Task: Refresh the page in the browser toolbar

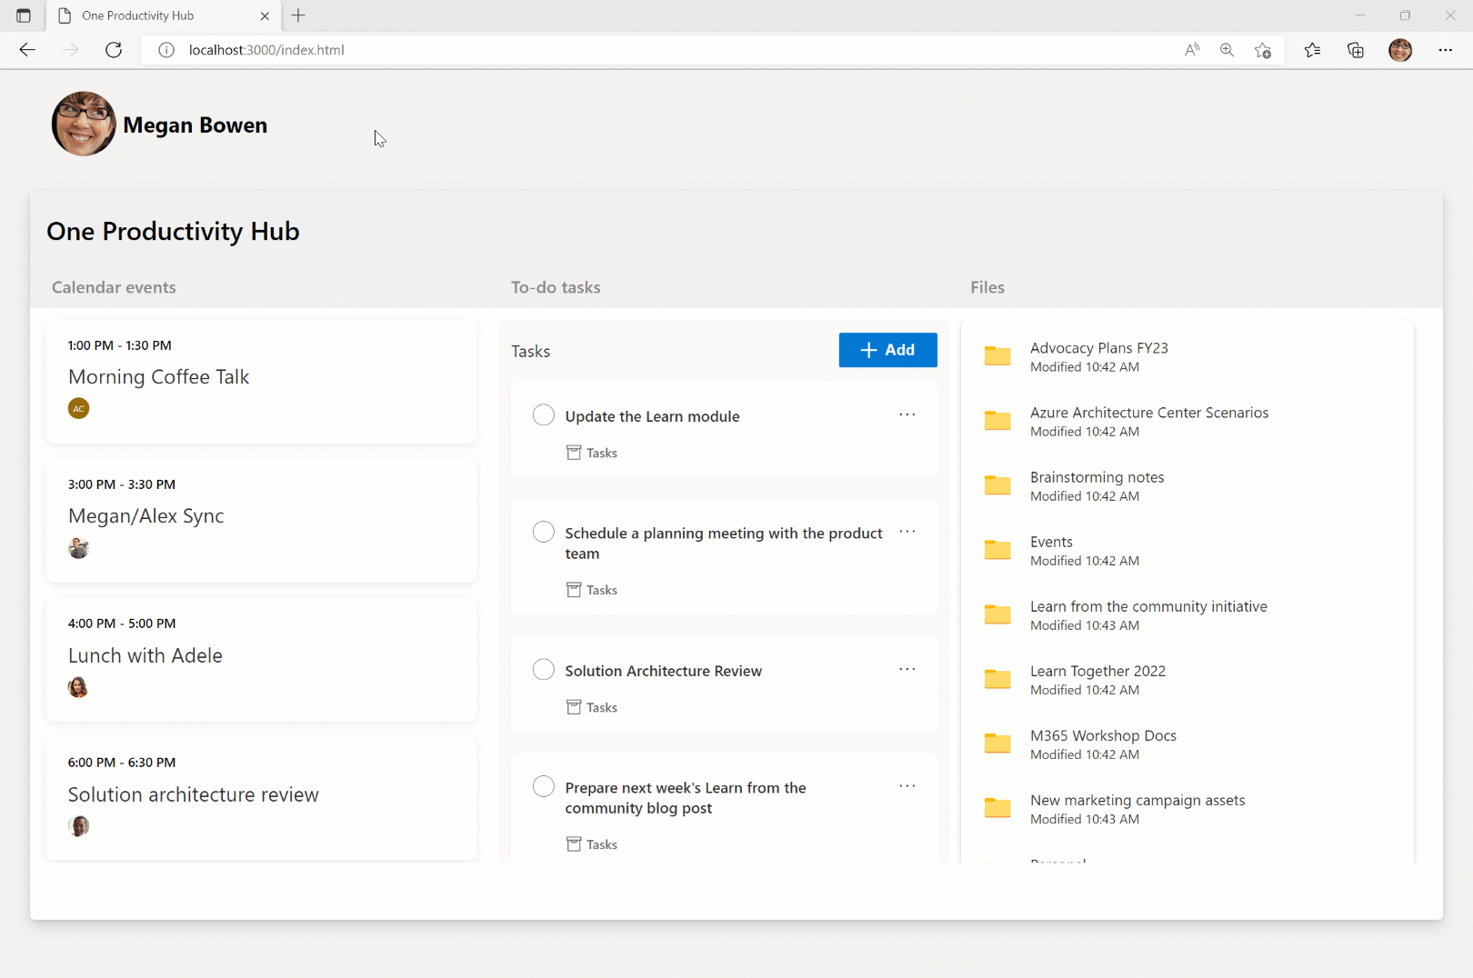Action: coord(114,50)
